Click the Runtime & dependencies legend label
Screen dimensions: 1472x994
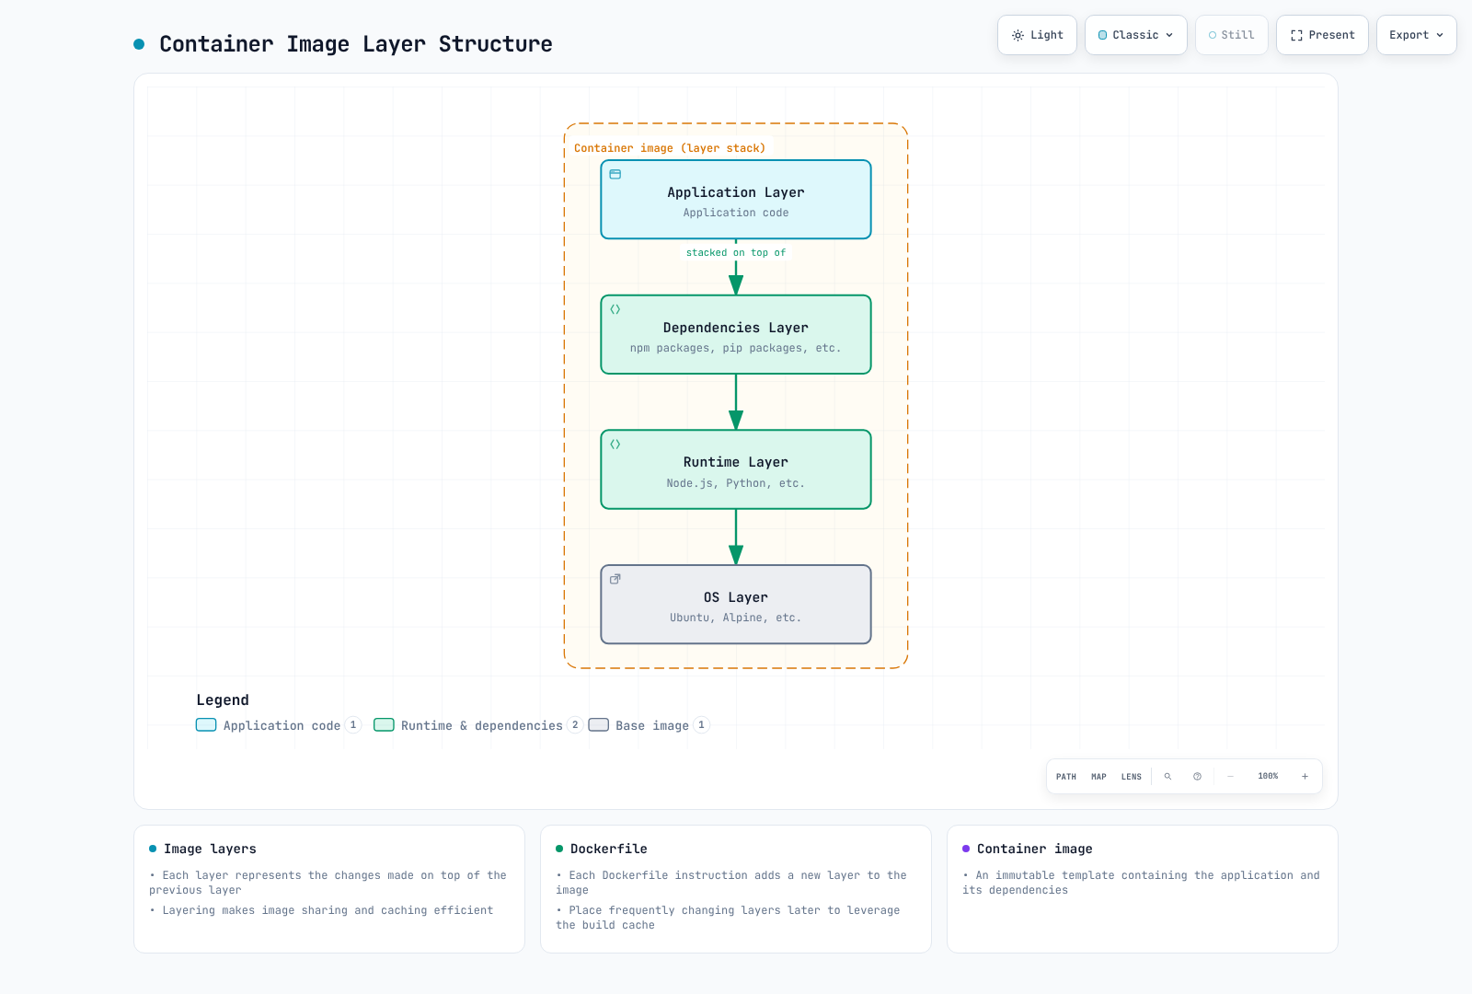(x=482, y=726)
